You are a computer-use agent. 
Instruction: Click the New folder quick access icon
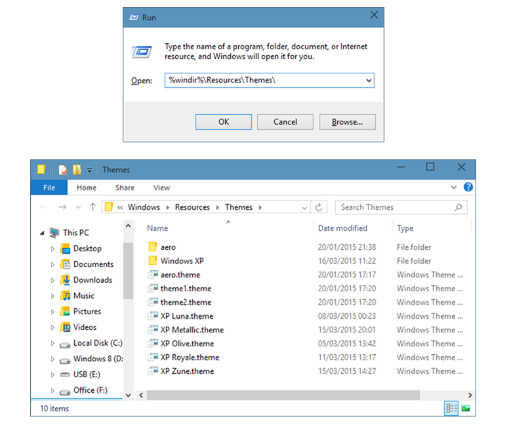pyautogui.click(x=77, y=170)
